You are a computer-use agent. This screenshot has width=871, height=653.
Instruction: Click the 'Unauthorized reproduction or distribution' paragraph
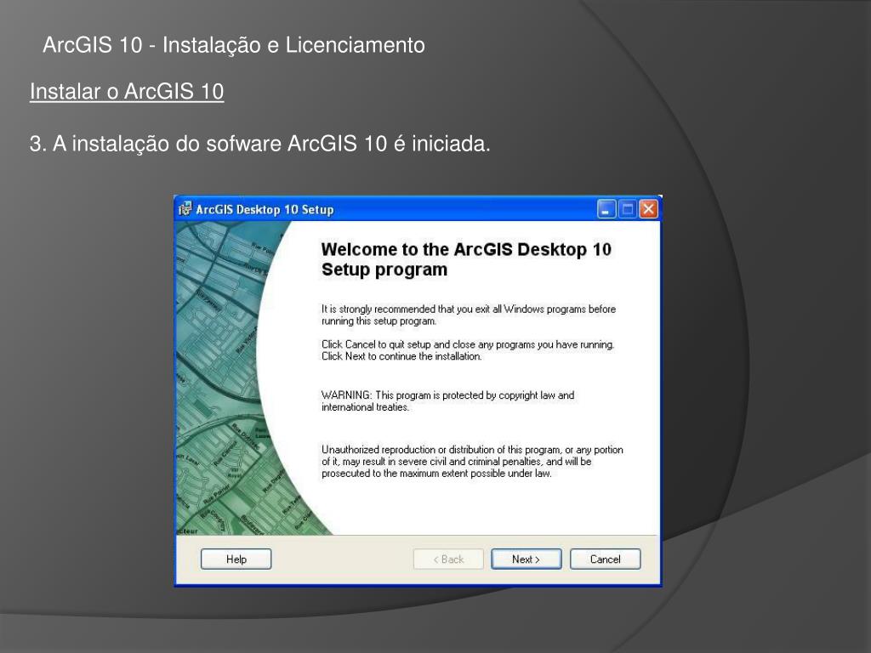[472, 462]
